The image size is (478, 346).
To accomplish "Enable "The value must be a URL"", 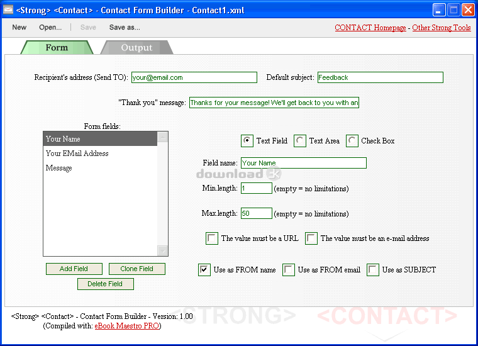I will click(212, 238).
